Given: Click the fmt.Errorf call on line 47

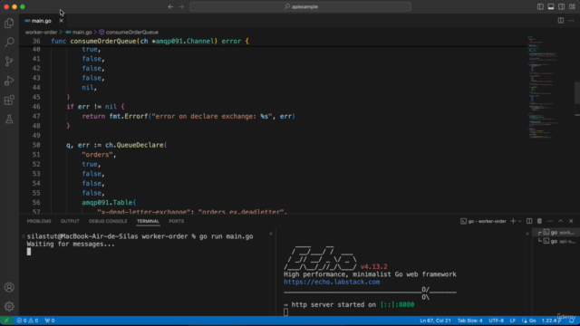Looking at the screenshot, I should [x=129, y=116].
